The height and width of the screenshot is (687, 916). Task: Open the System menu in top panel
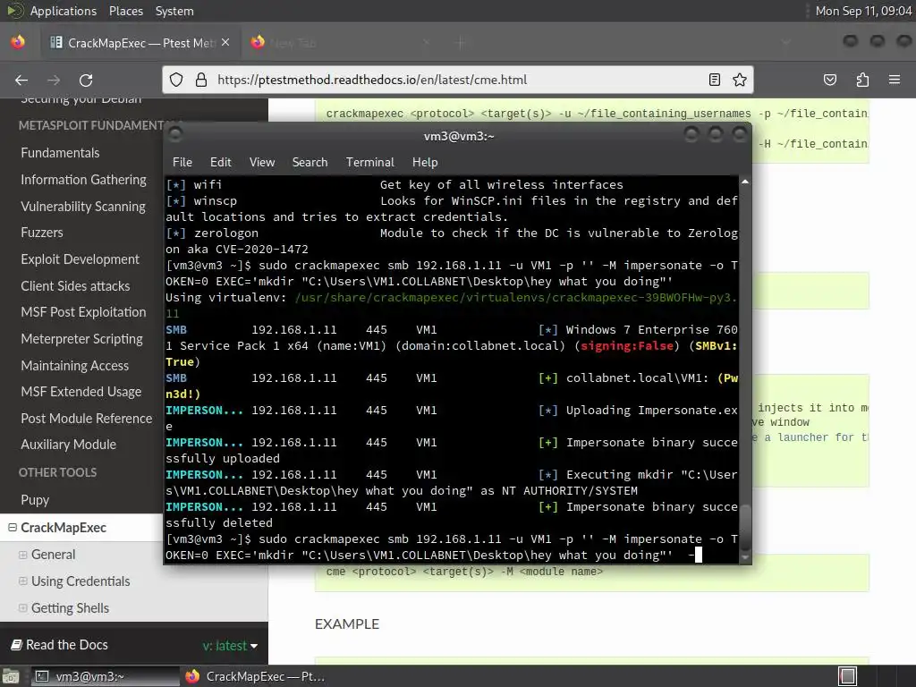point(174,11)
